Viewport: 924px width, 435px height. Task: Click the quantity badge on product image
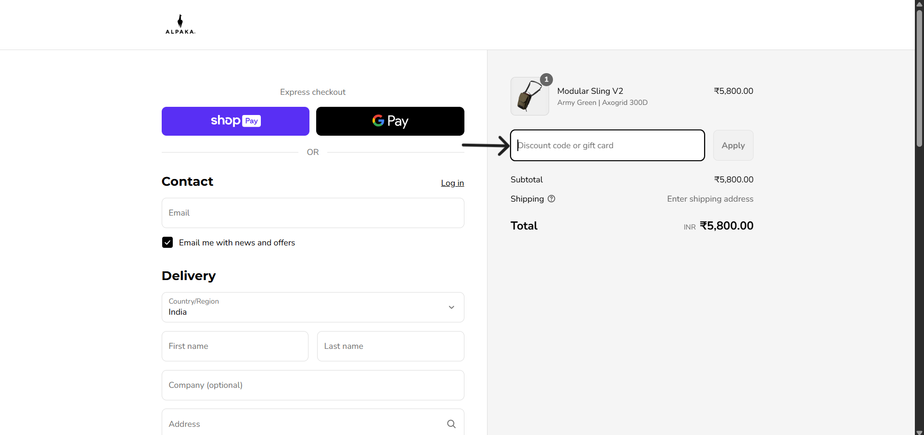point(546,79)
